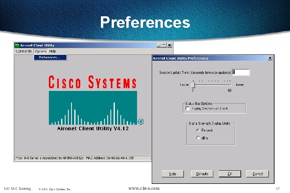This screenshot has height=193, width=290.
Task: Click the Defaults button
Action: pyautogui.click(x=202, y=174)
